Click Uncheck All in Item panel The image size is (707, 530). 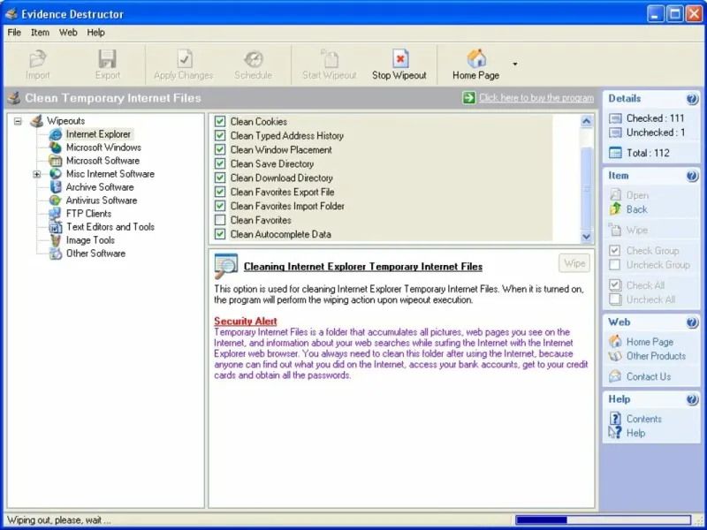tap(650, 299)
